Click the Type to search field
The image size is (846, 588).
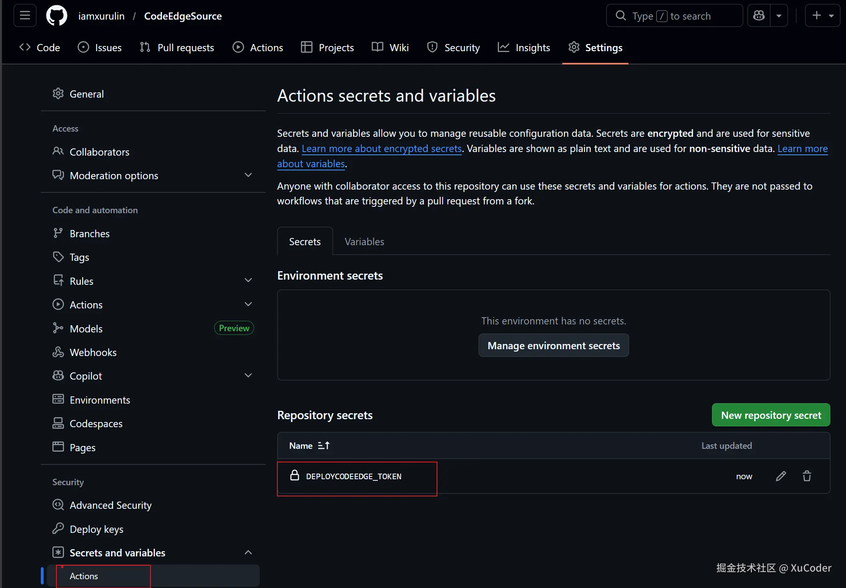tap(680, 16)
